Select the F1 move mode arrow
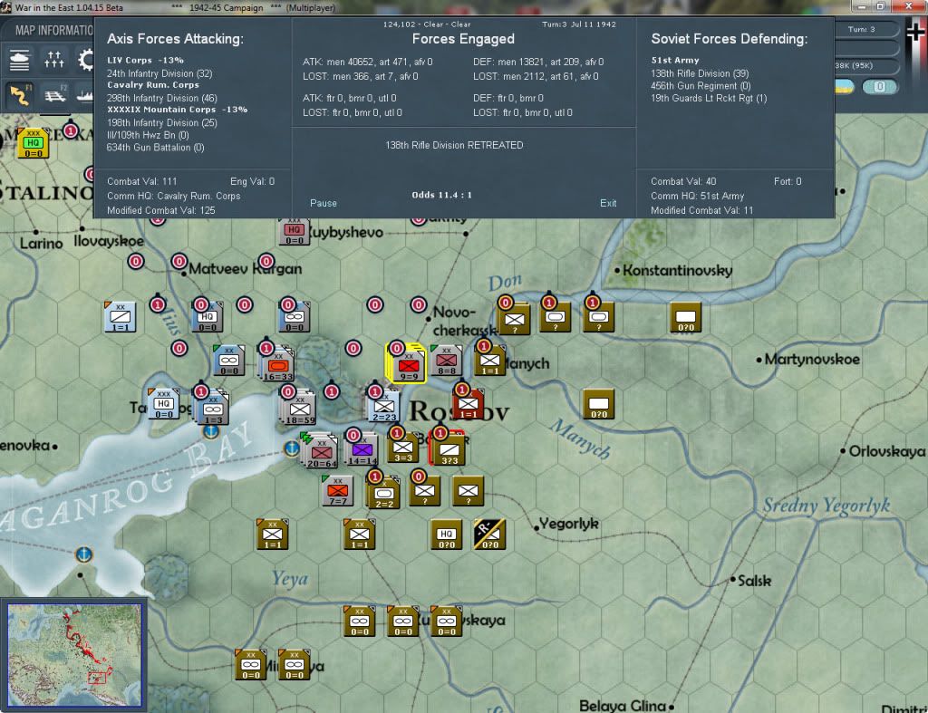This screenshot has width=928, height=713. (20, 94)
